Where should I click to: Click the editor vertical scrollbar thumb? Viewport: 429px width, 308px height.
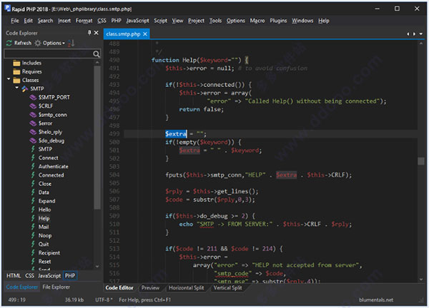(x=421, y=161)
